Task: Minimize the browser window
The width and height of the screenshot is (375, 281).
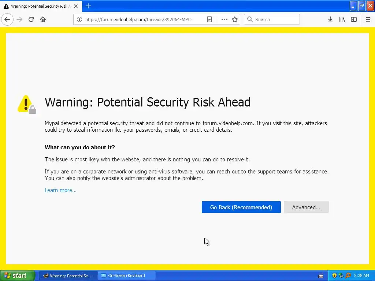Action: [x=353, y=6]
